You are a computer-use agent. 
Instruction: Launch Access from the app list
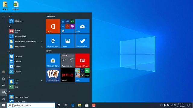point(26,31)
